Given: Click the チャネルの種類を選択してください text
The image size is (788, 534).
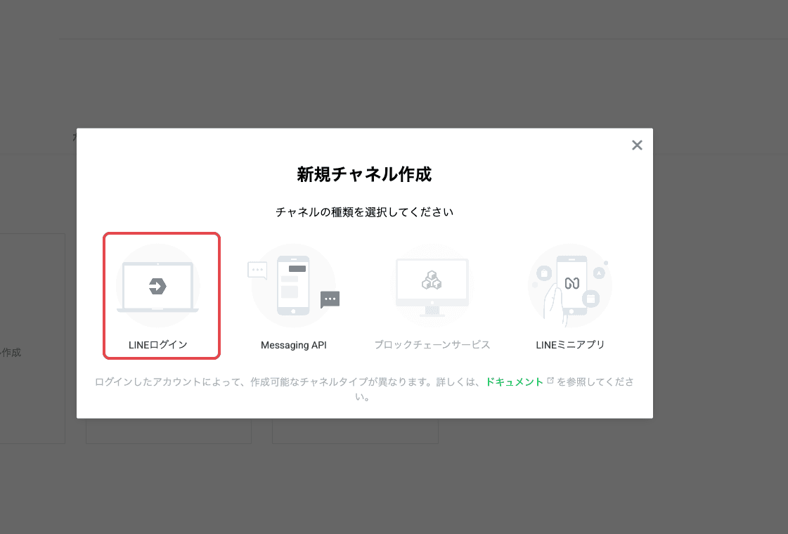Looking at the screenshot, I should click(364, 212).
